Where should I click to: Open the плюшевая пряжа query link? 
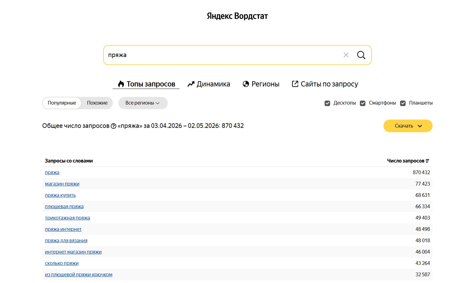pyautogui.click(x=64, y=206)
